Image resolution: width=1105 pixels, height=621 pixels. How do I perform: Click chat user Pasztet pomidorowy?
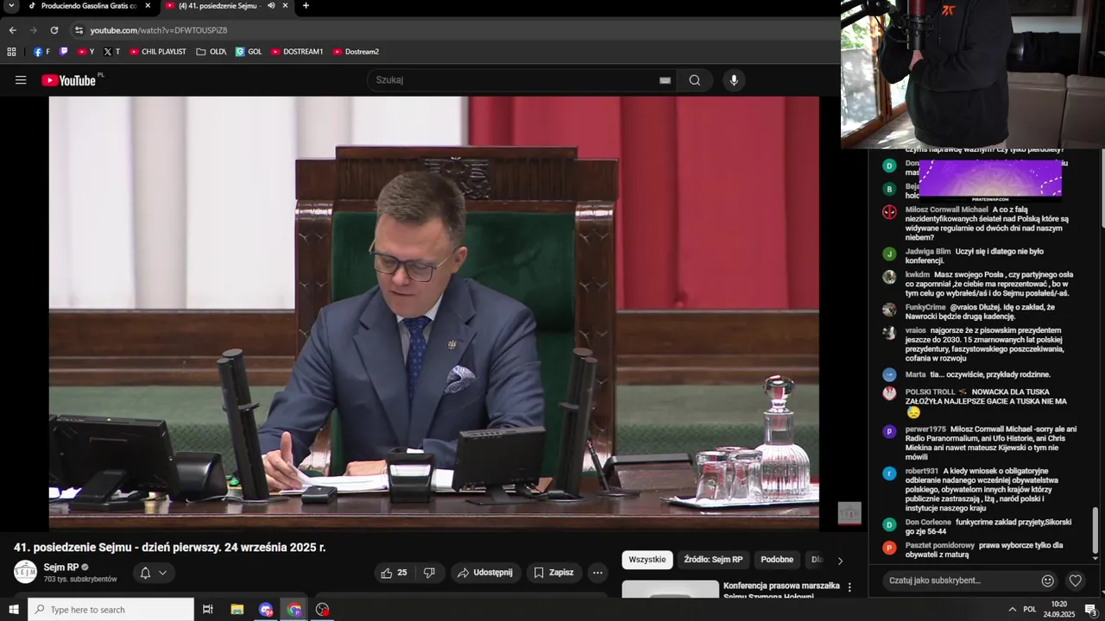point(940,545)
